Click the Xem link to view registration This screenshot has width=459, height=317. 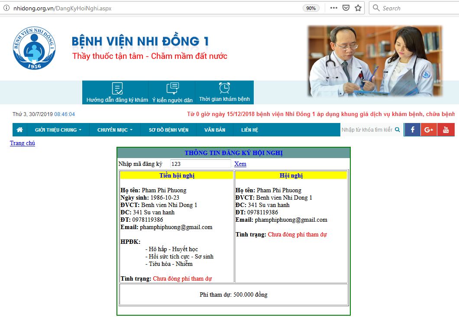point(240,164)
